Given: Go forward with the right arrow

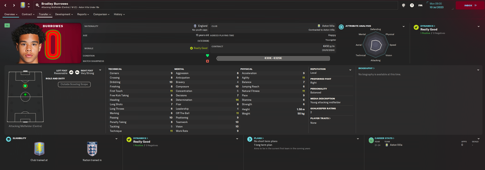Looking at the screenshot, I should (14, 5).
